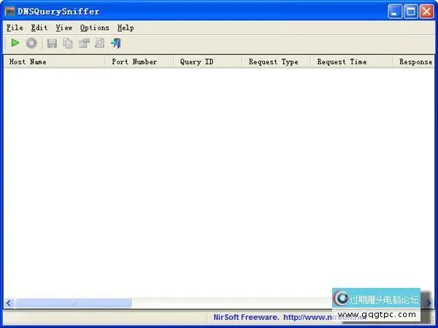Sort by the Request Type column header
Image resolution: width=438 pixels, height=328 pixels.
(x=276, y=62)
